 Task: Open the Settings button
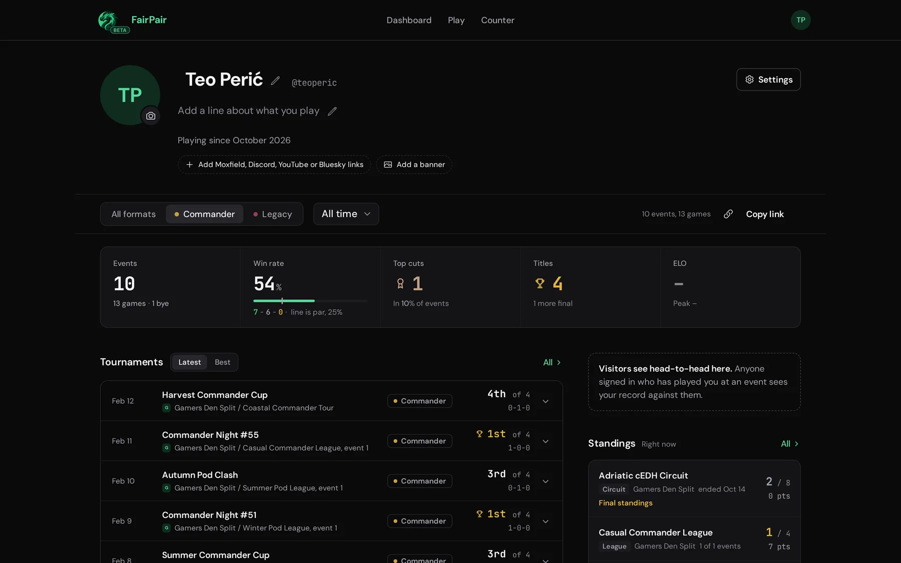(x=768, y=80)
